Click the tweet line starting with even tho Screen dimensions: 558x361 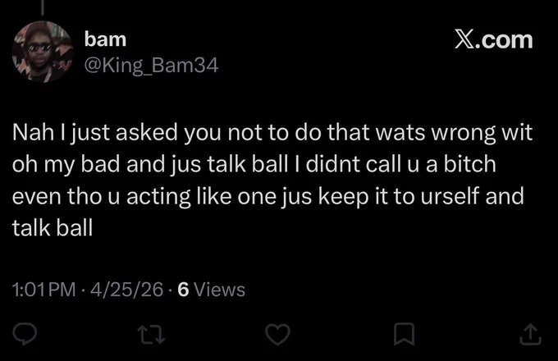click(x=268, y=197)
